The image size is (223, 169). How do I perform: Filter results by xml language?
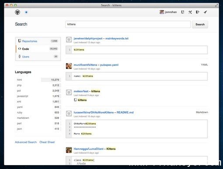(38, 102)
